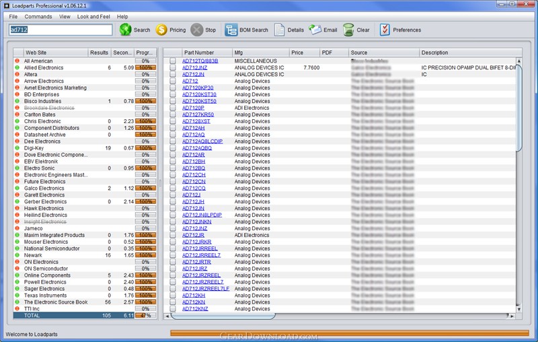This screenshot has width=538, height=342.
Task: Click the orange bottom status progress bar
Action: pos(349,333)
